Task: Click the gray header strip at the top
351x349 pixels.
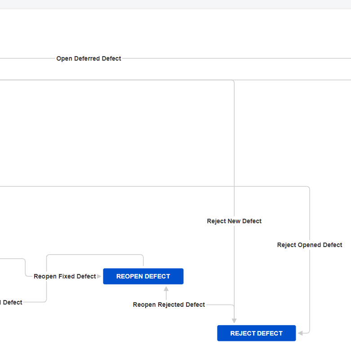Action: click(175, 4)
